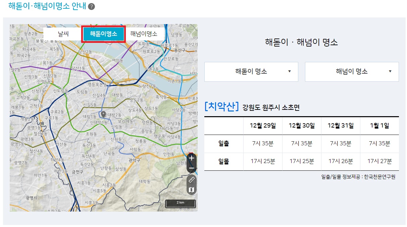
Task: Click the 일몰 row label
Action: (223, 161)
